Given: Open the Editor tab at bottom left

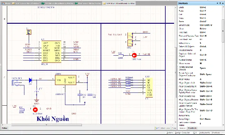Looking at the screenshot, I should (5, 128).
